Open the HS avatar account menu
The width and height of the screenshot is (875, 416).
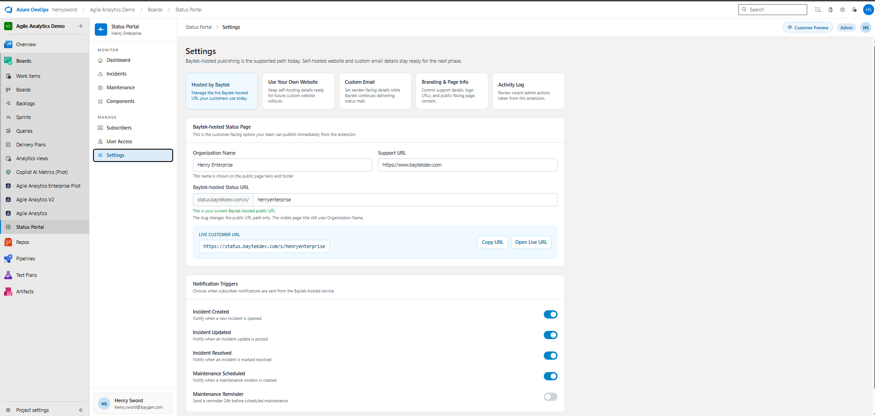pos(868,9)
